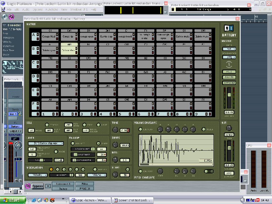Open the Velocity modulation source dropdown
272x204 pixels.
[x=37, y=175]
